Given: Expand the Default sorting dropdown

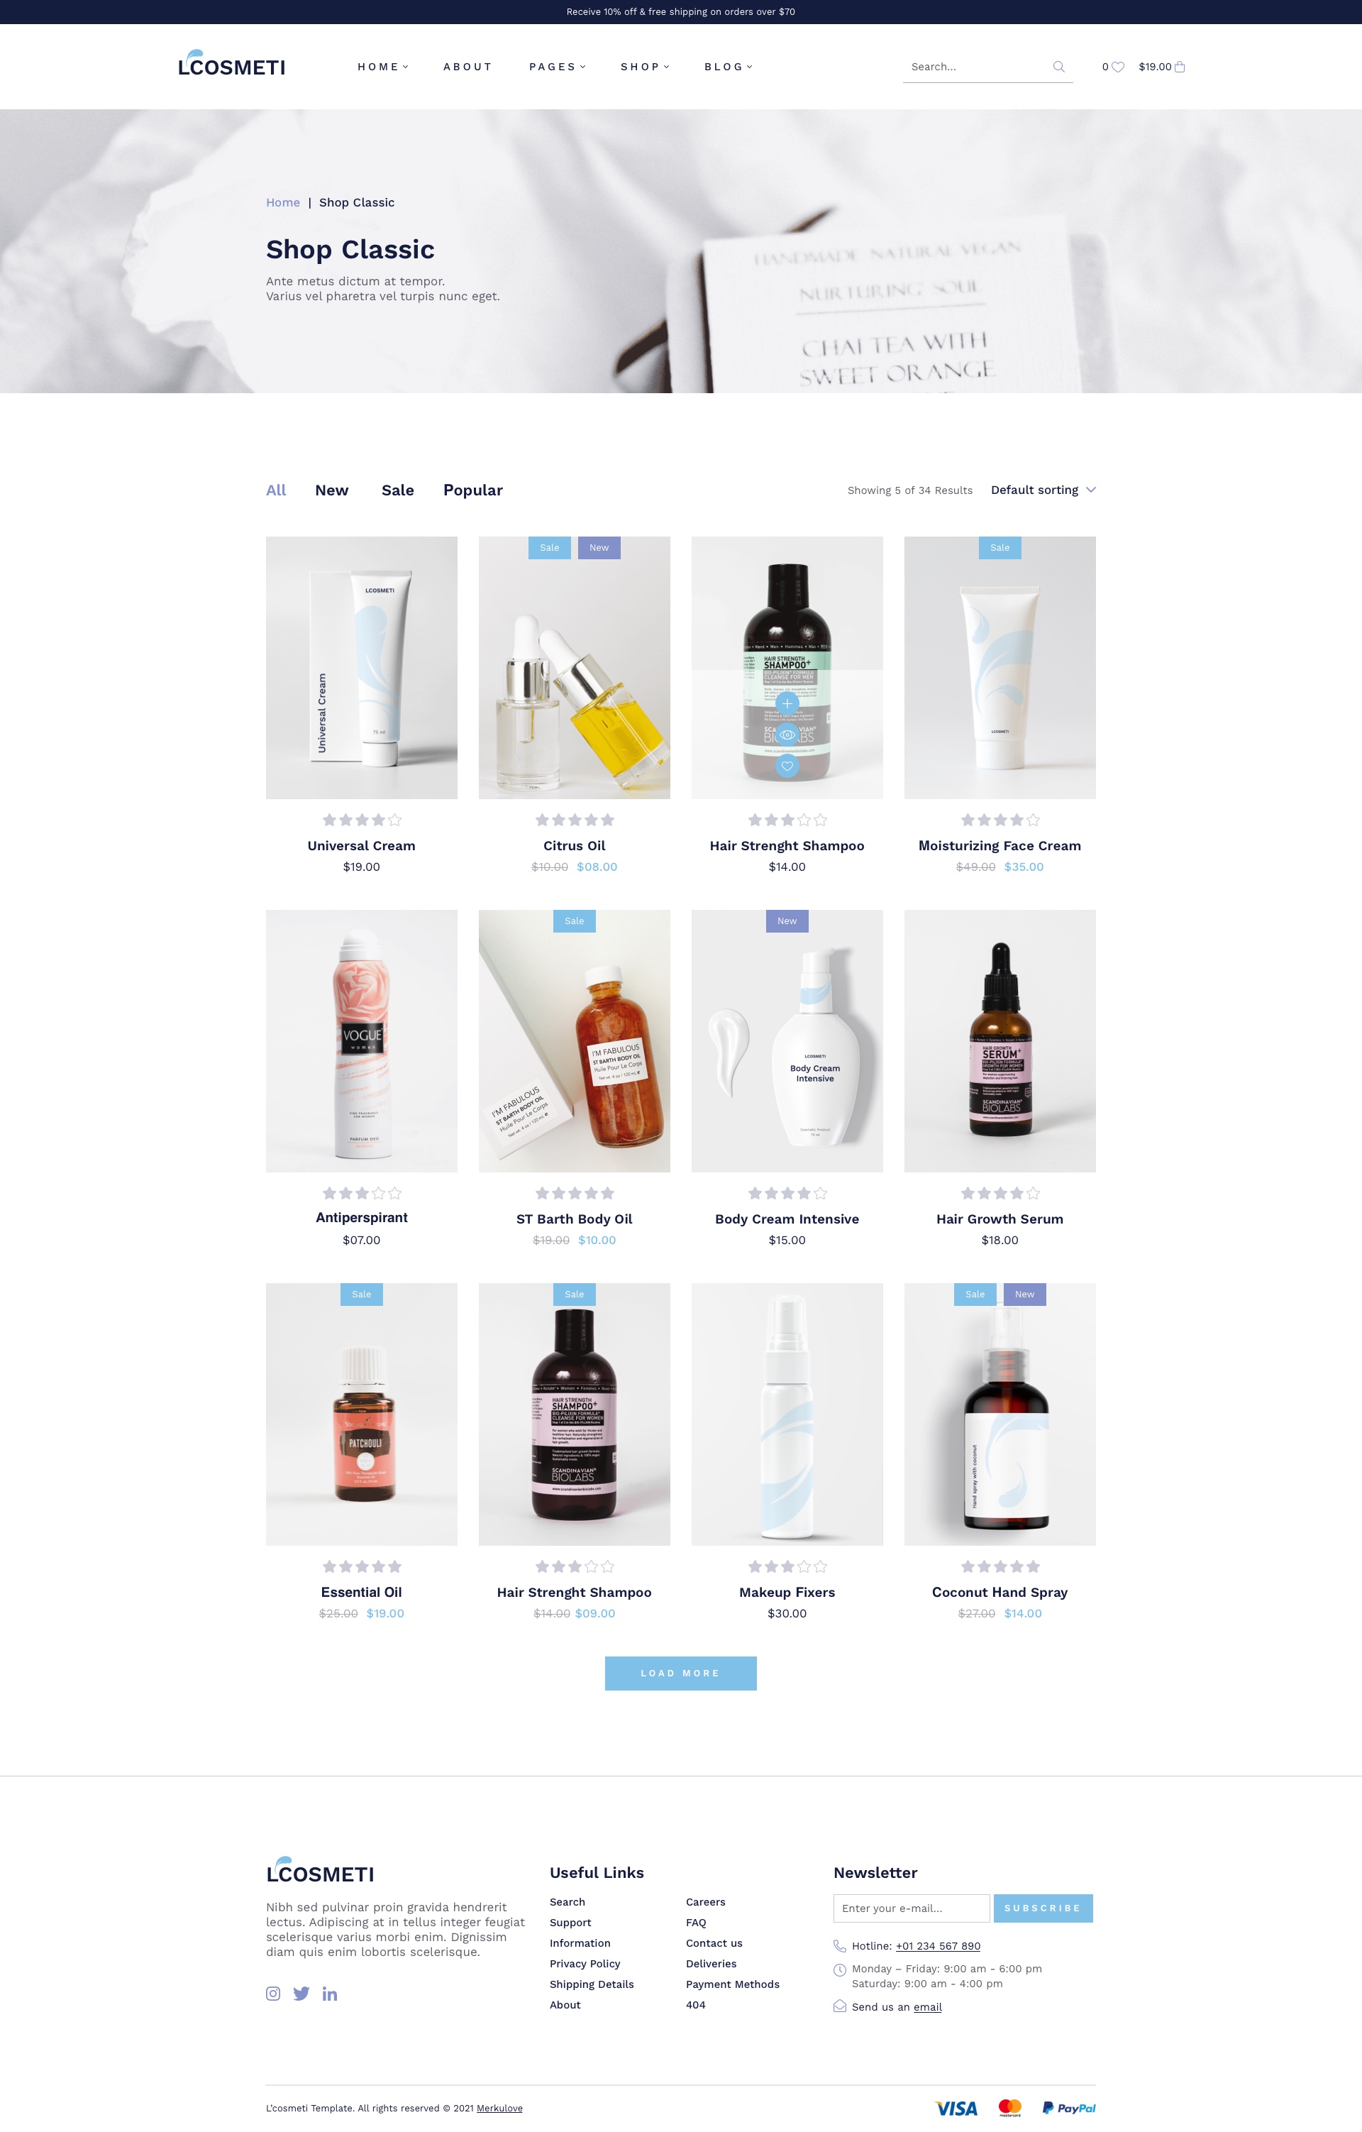Looking at the screenshot, I should (x=1043, y=490).
